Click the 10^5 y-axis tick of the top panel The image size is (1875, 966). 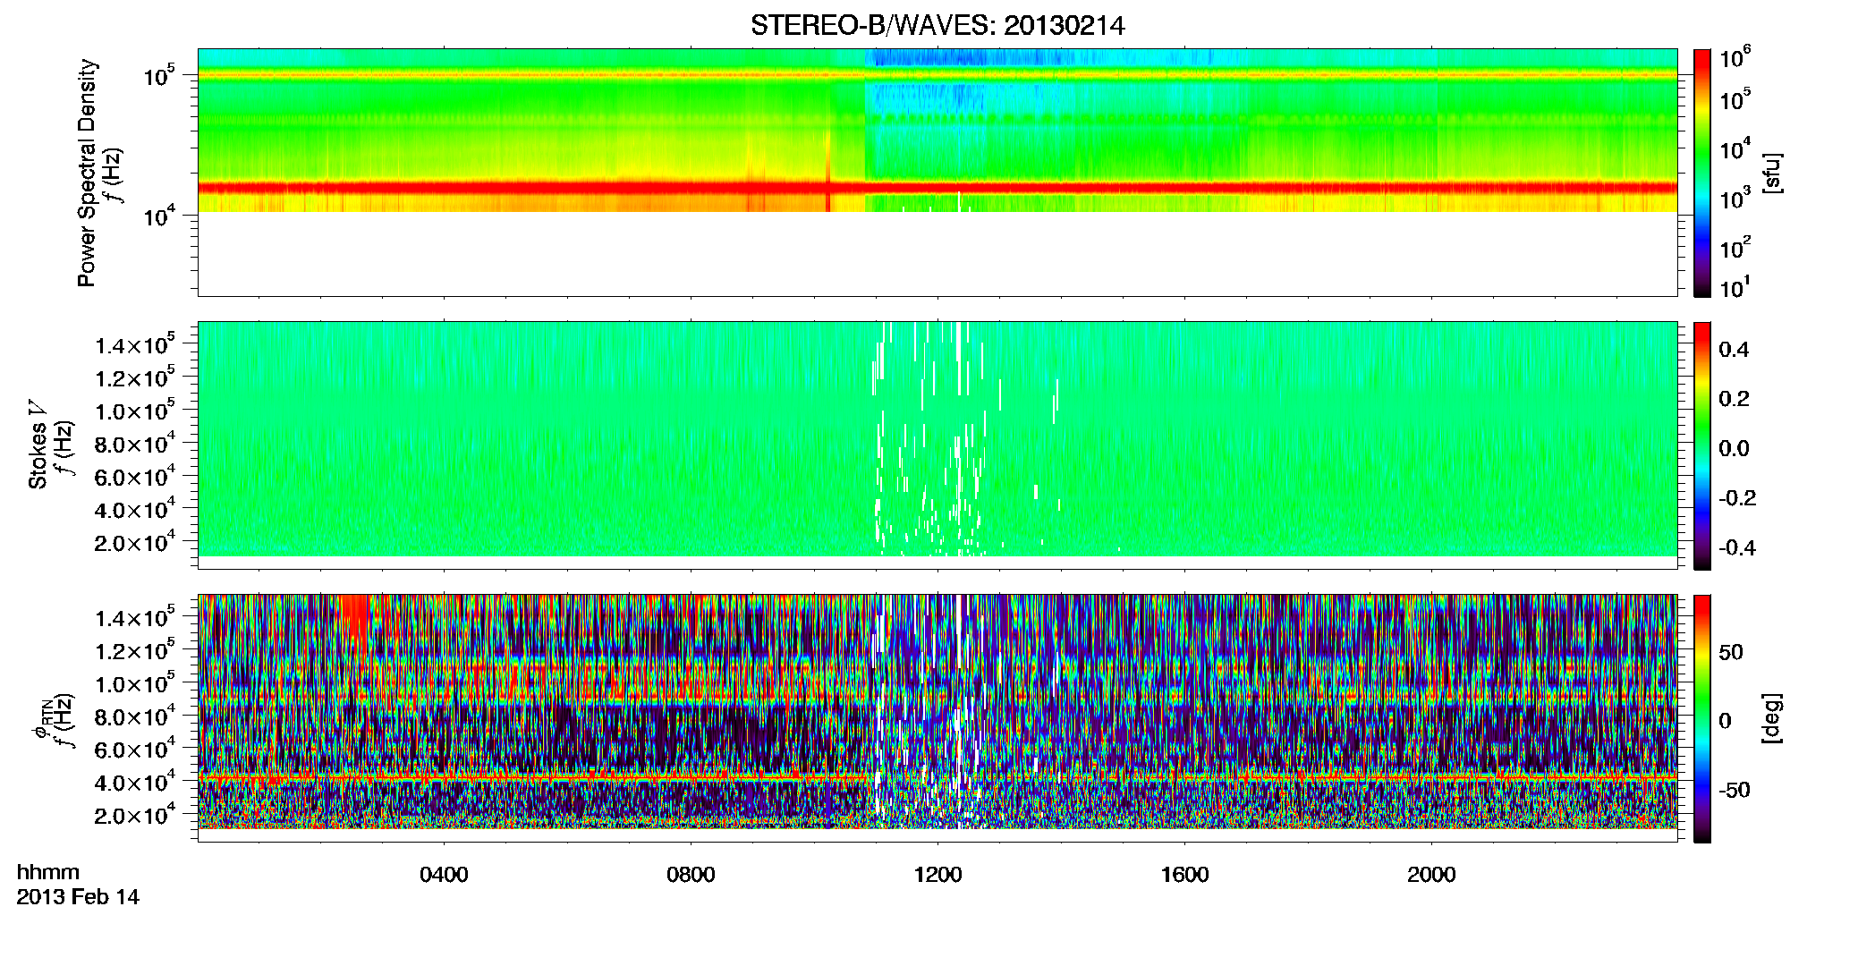[160, 75]
